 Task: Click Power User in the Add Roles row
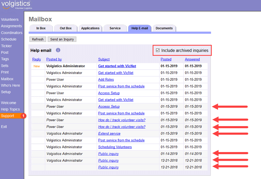(x=55, y=80)
